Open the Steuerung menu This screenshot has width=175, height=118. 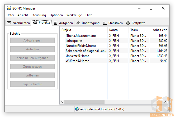[x=39, y=15]
